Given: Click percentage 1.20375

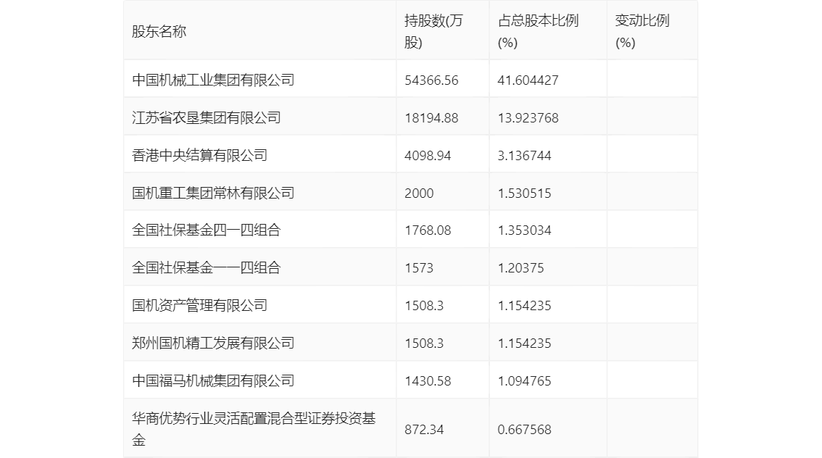Looking at the screenshot, I should click(x=520, y=268).
